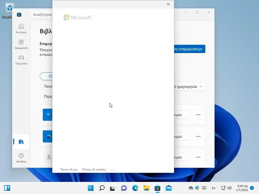Select the Ταινίες filter tab
Viewport: 259px width, 194px height.
pyautogui.click(x=48, y=86)
